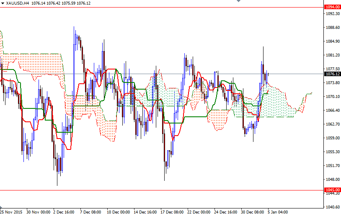Select the lower red horizontal line at 1045.00
This screenshot has width=341, height=216.
pos(168,190)
